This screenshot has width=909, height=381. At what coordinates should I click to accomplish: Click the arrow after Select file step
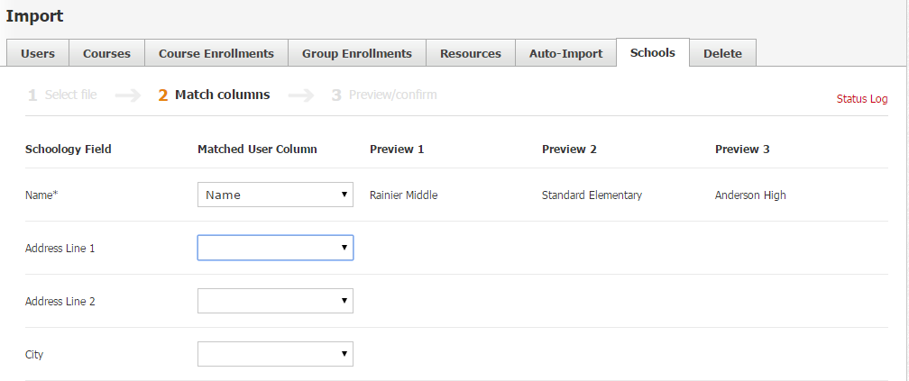[x=128, y=95]
